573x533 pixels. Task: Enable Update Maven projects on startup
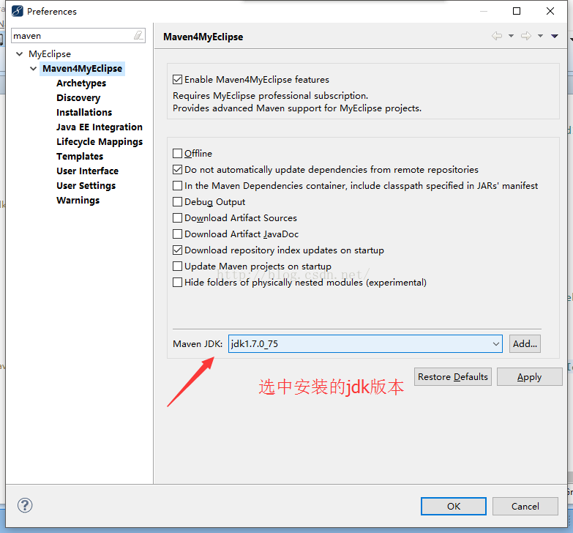coord(177,266)
